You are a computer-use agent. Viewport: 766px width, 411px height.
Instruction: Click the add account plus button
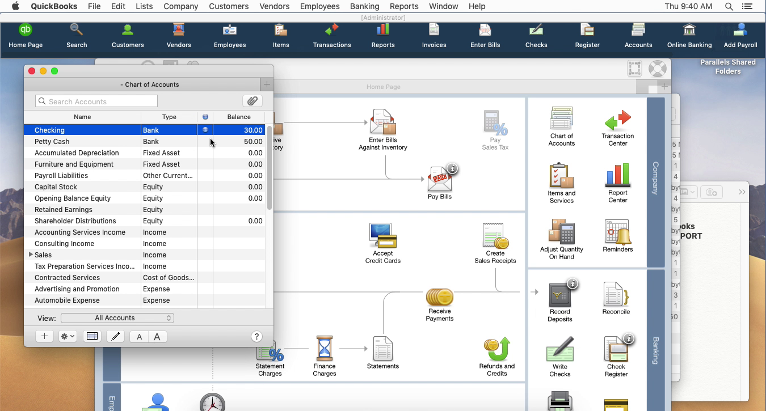point(44,336)
